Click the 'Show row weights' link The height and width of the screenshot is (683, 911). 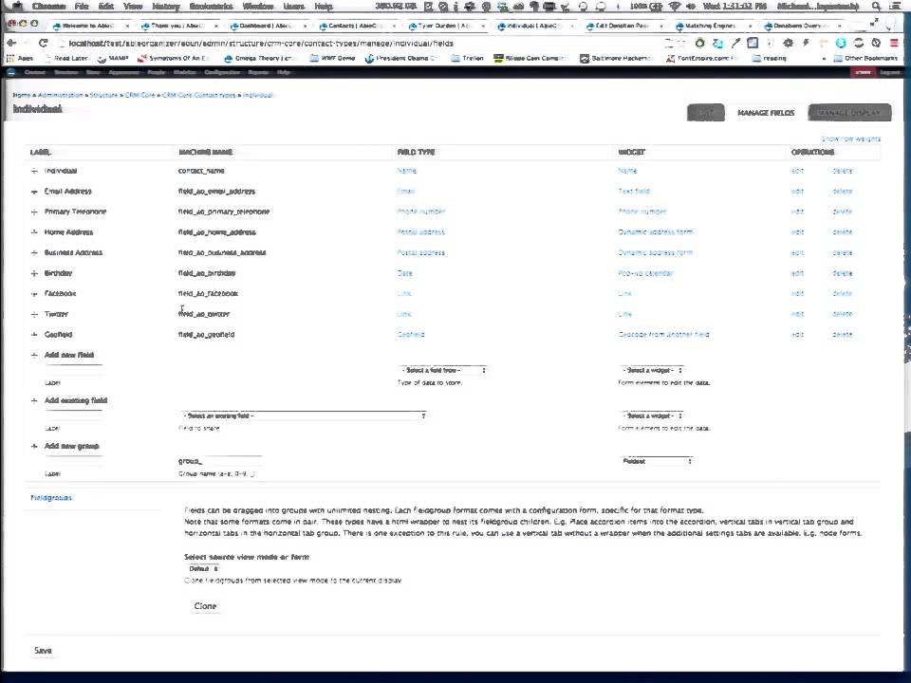[x=850, y=138]
